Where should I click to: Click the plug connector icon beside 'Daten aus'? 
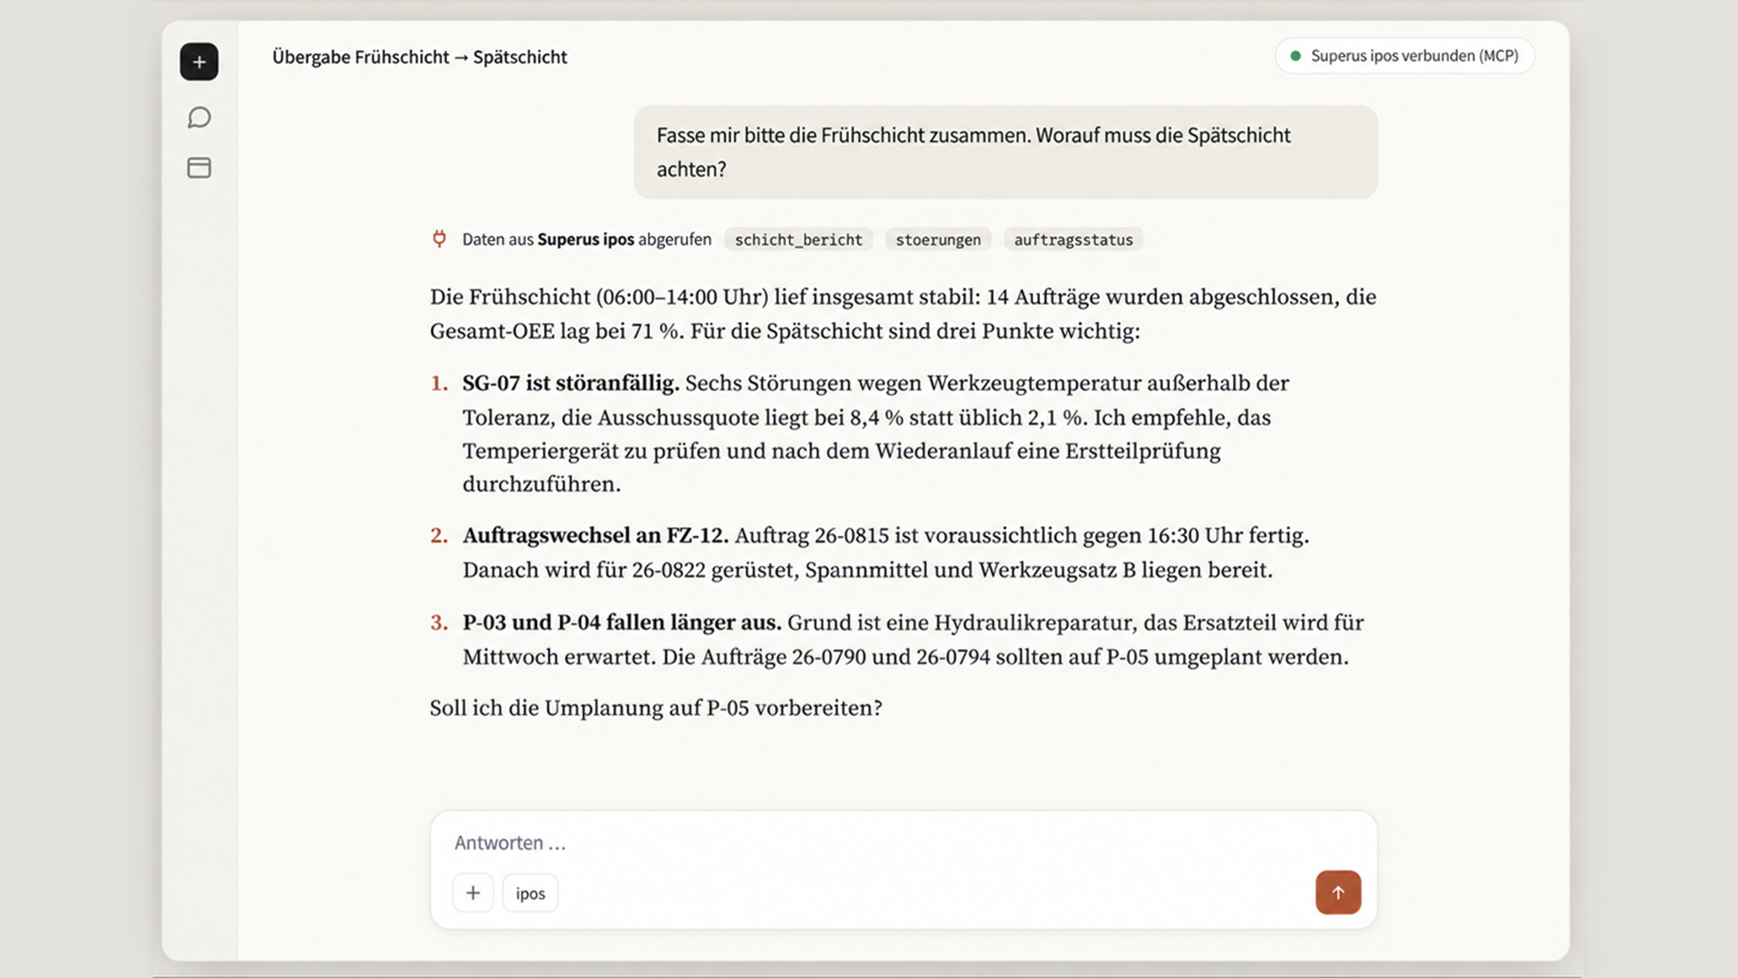(x=439, y=239)
